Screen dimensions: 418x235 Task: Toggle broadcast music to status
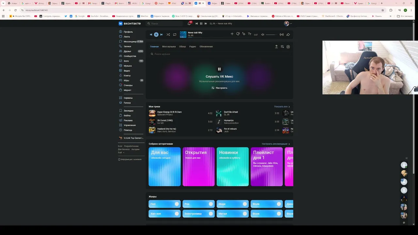pyautogui.click(x=282, y=34)
